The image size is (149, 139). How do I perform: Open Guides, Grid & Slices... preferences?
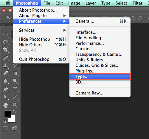click(100, 65)
